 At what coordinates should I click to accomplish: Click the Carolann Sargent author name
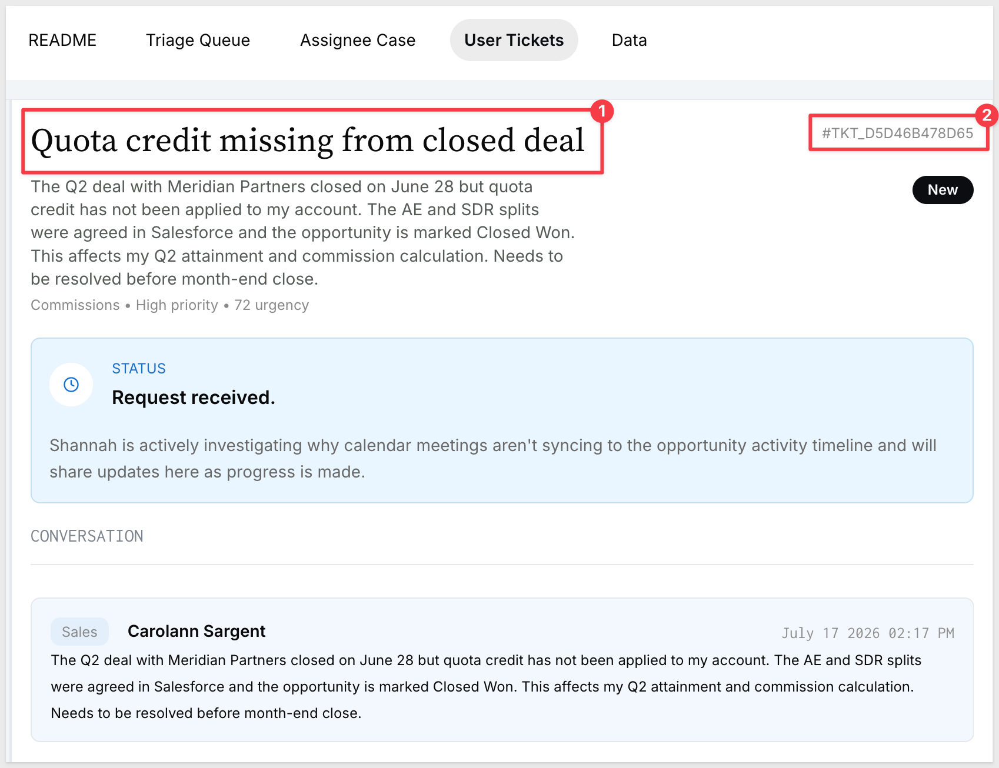click(x=197, y=631)
